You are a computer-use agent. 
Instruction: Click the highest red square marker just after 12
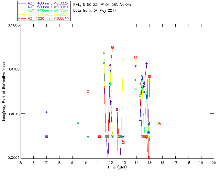click(x=112, y=47)
